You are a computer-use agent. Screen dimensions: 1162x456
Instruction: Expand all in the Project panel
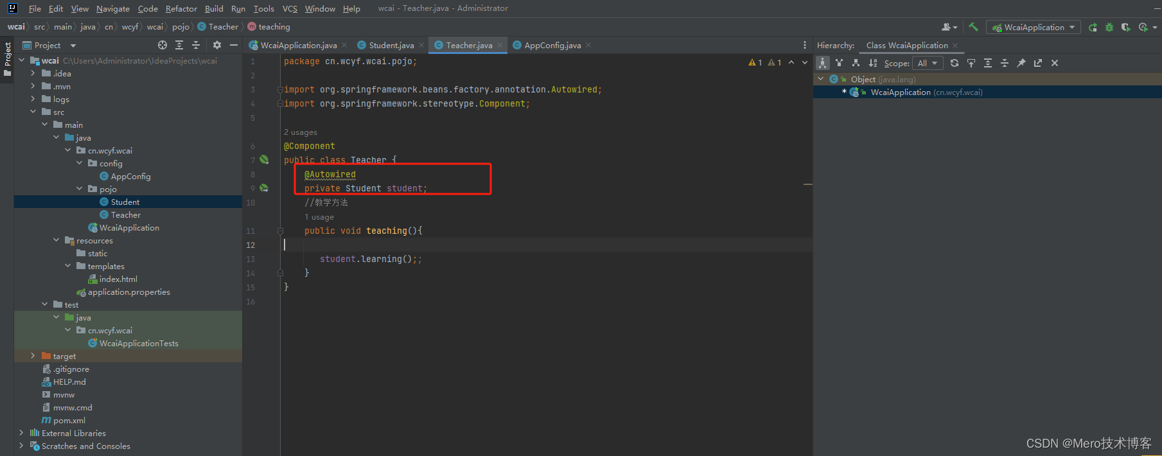(179, 45)
